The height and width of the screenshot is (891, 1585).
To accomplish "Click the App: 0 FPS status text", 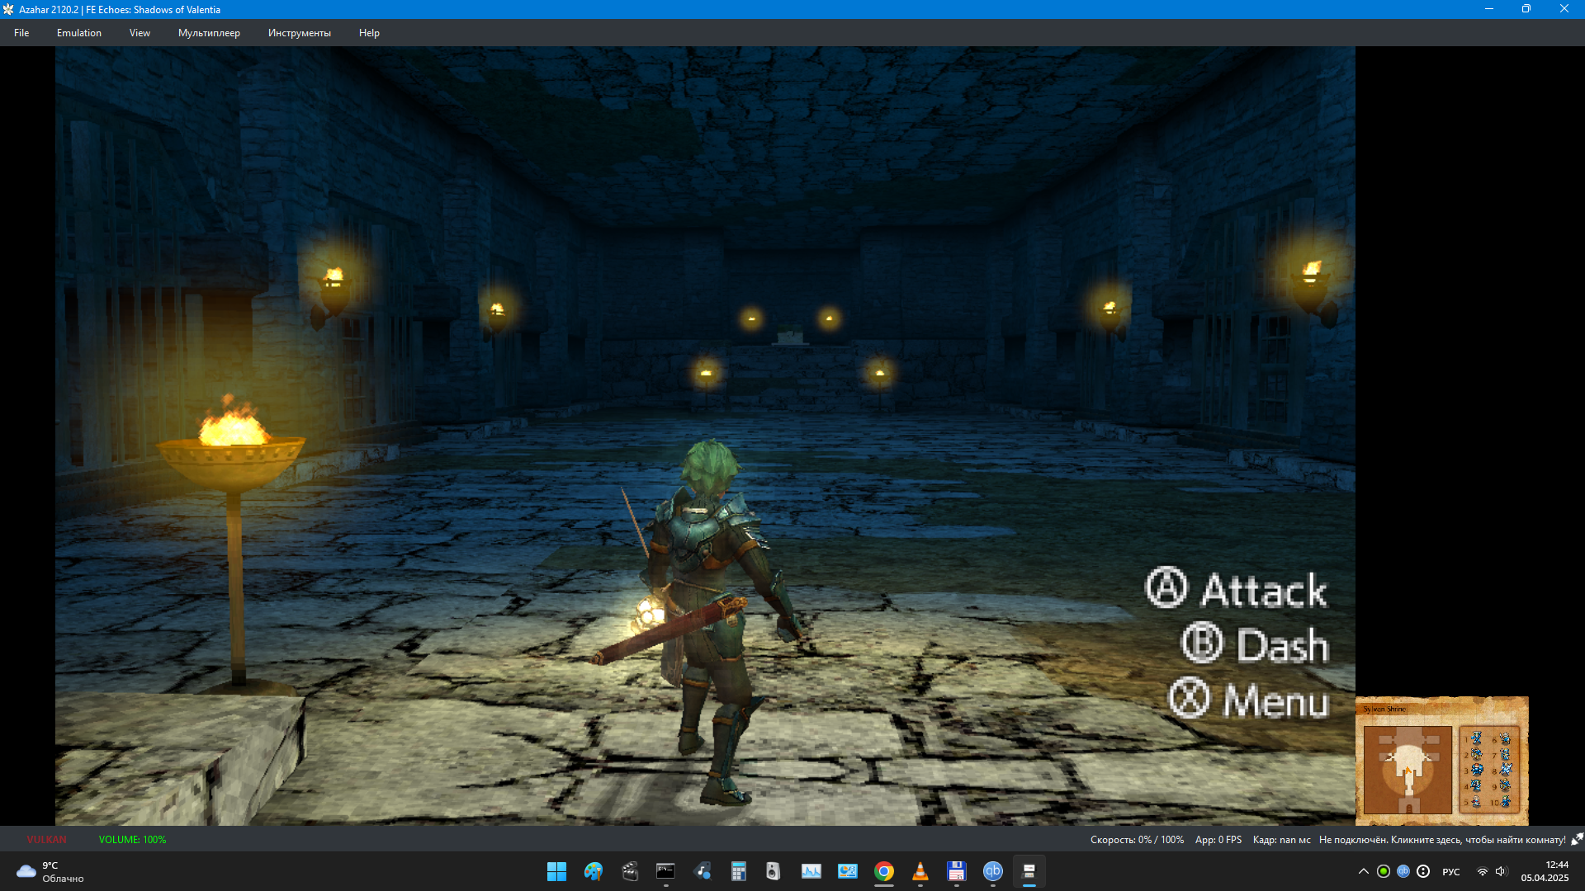I will pyautogui.click(x=1218, y=840).
